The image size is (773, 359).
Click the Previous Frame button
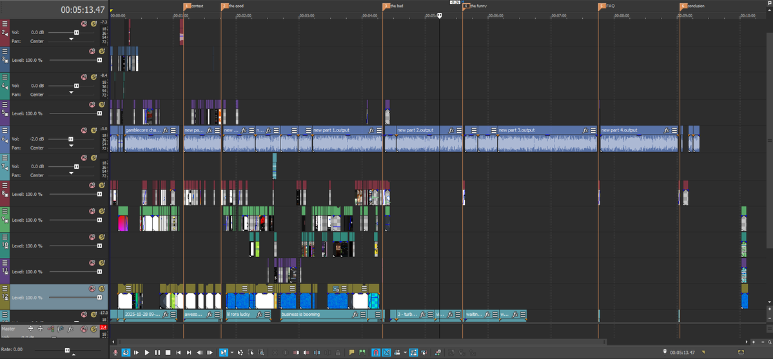tap(200, 353)
